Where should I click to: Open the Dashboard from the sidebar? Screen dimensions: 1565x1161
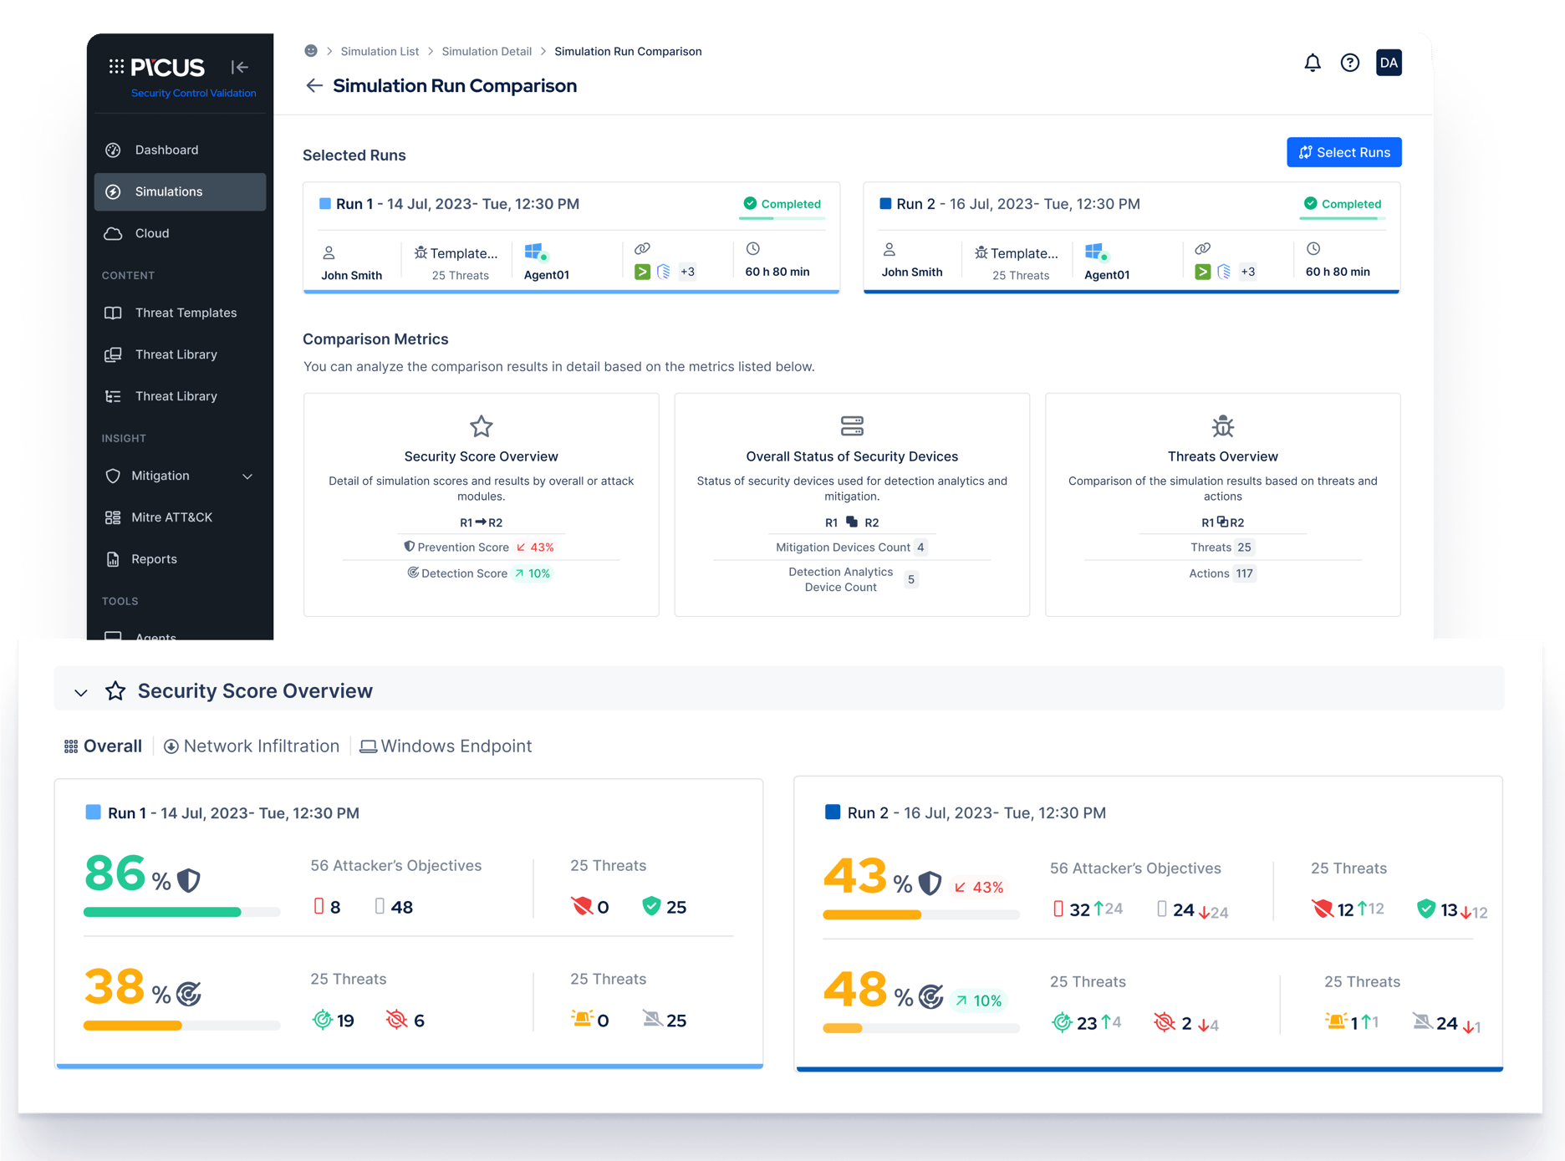pos(166,150)
